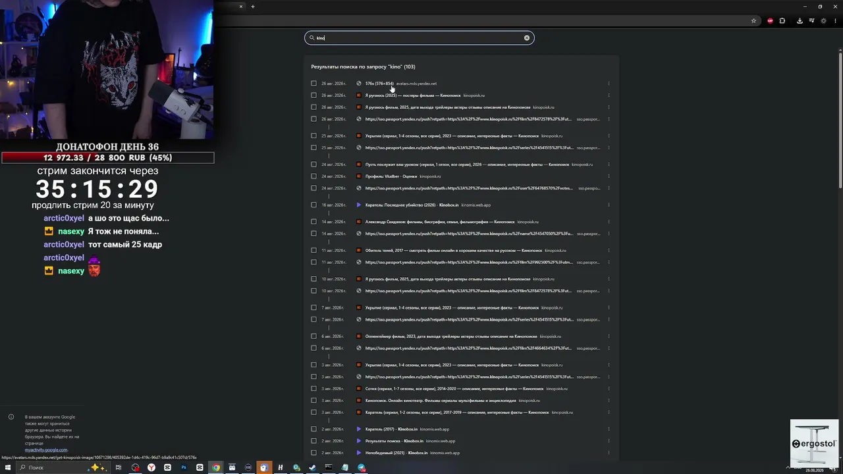
Task: Open three-dot menu for Каратель (сериал, 1-2 сезоны)
Action: click(x=609, y=412)
